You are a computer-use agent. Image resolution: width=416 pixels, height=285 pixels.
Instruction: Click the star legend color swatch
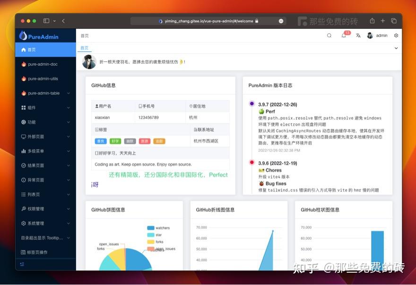coord(151,235)
